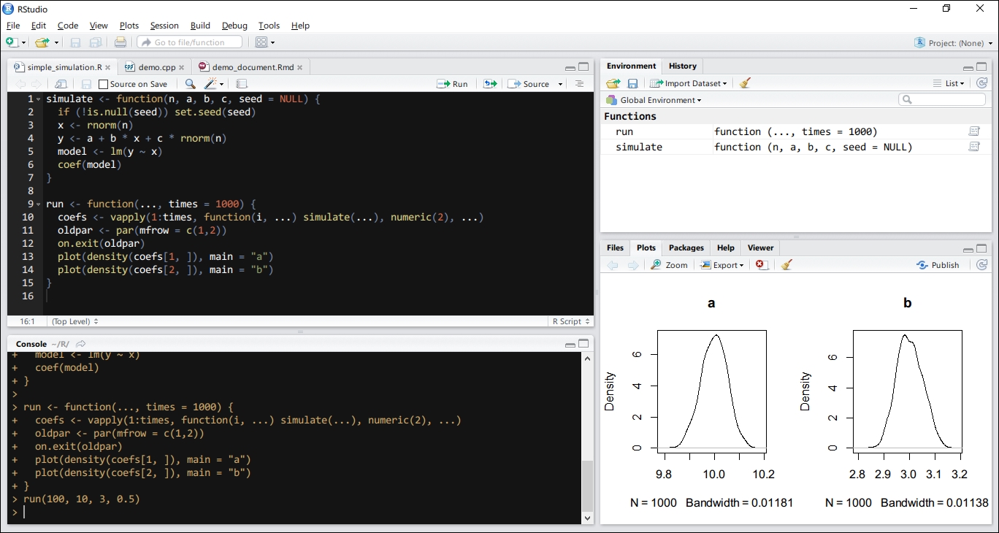The height and width of the screenshot is (533, 999).
Task: Click the Source button in editor toolbar
Action: (x=529, y=84)
